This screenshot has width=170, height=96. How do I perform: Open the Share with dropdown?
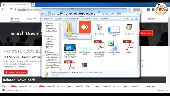[86, 19]
